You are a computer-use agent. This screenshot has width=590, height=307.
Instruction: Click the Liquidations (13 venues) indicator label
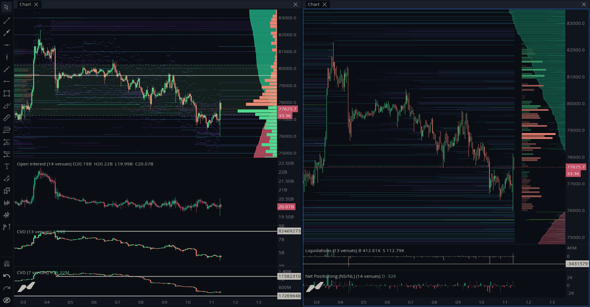331,251
